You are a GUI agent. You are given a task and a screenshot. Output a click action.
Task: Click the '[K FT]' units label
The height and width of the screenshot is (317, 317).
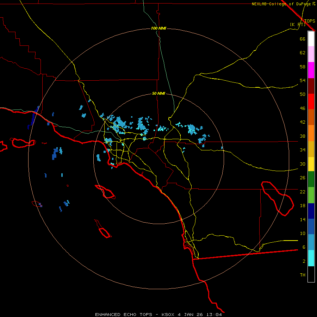(298, 24)
